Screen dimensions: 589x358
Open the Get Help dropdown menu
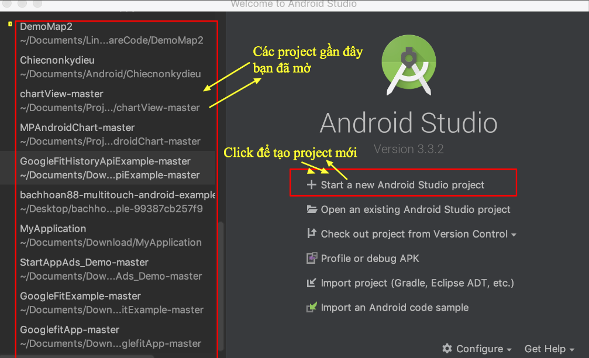pyautogui.click(x=549, y=349)
